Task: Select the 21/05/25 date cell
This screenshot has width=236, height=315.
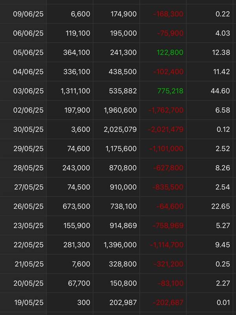Action: pos(29,264)
